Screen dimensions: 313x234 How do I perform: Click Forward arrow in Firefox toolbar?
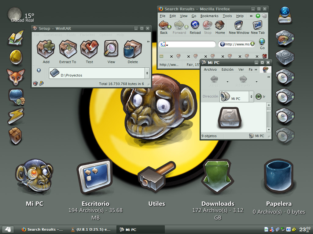click(179, 25)
